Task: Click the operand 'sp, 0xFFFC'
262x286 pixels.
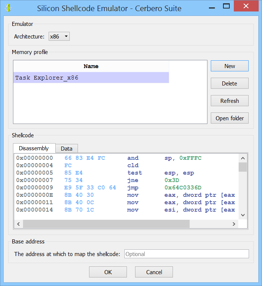Action: (183, 158)
